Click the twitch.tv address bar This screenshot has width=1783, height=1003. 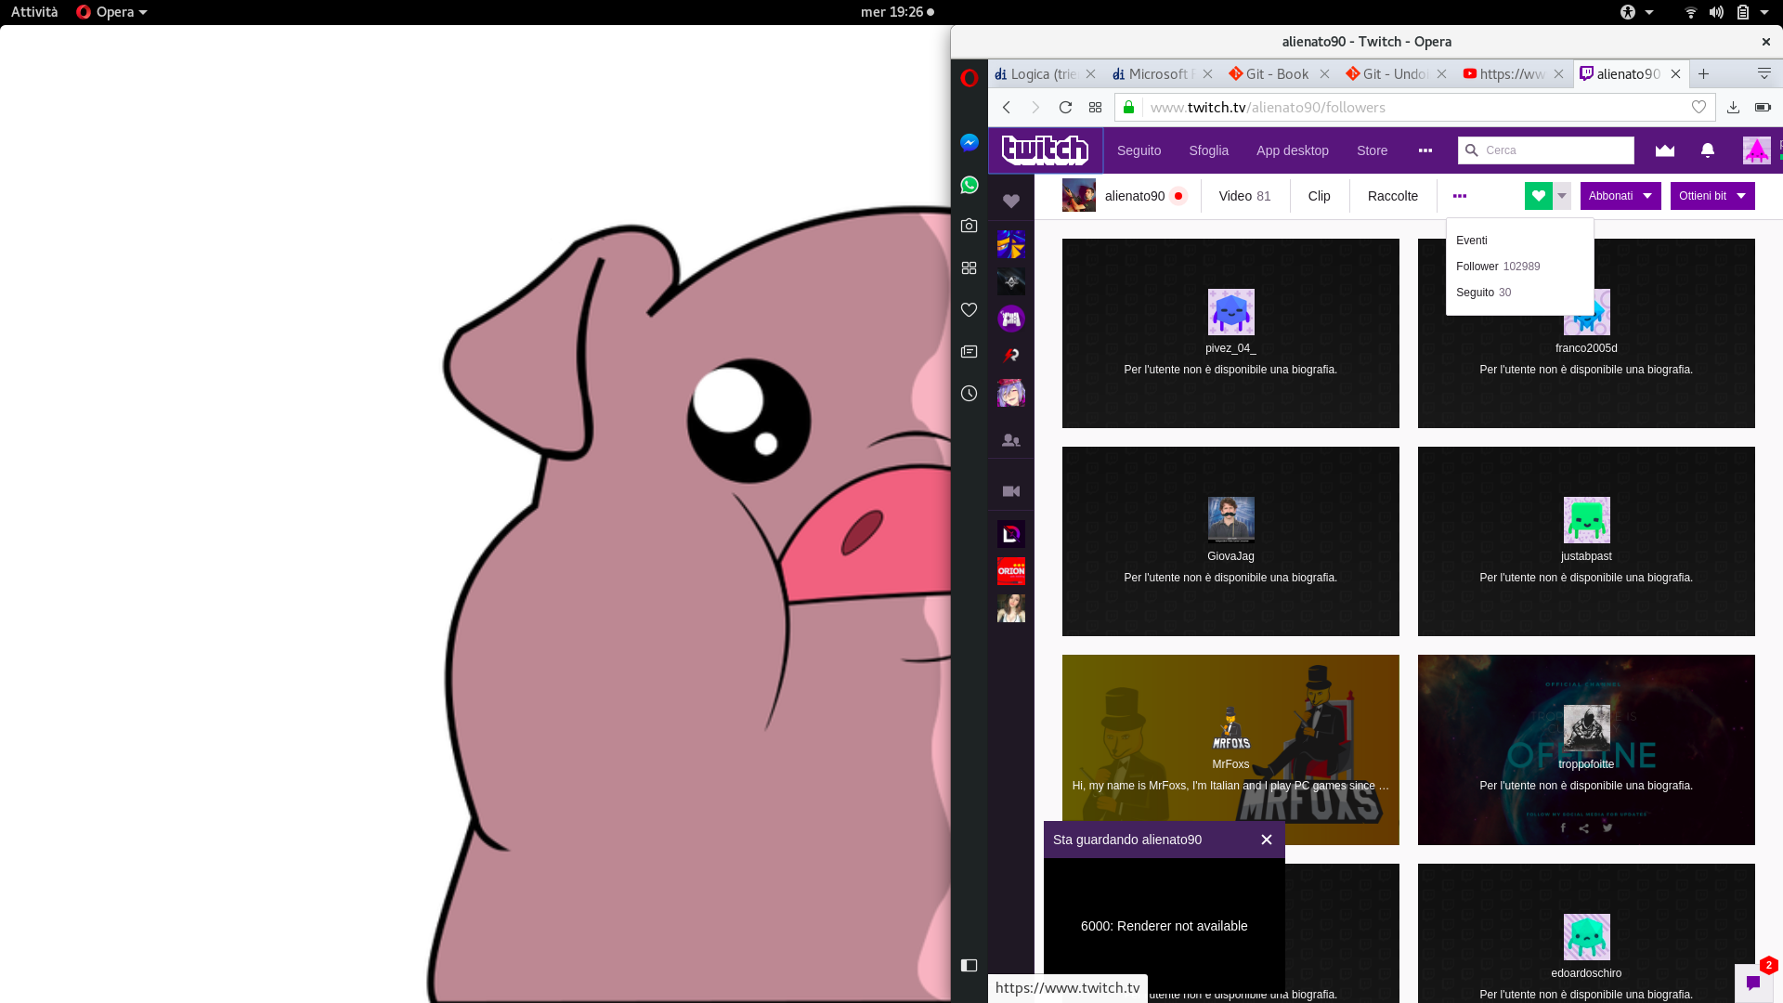(x=1415, y=108)
